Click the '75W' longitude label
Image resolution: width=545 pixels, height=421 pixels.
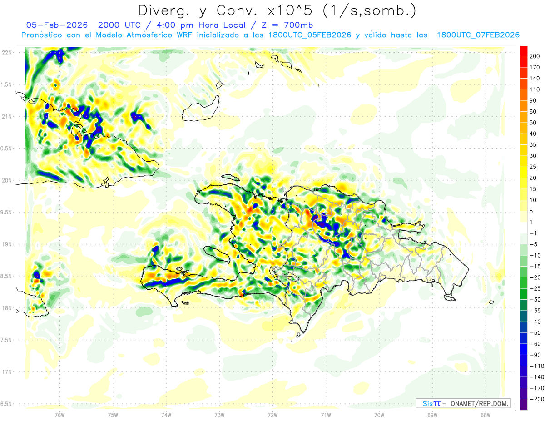coord(113,414)
